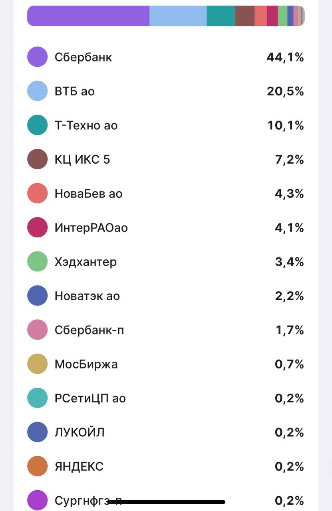Open the ЛУКОЙЛ holding entry

(x=80, y=432)
